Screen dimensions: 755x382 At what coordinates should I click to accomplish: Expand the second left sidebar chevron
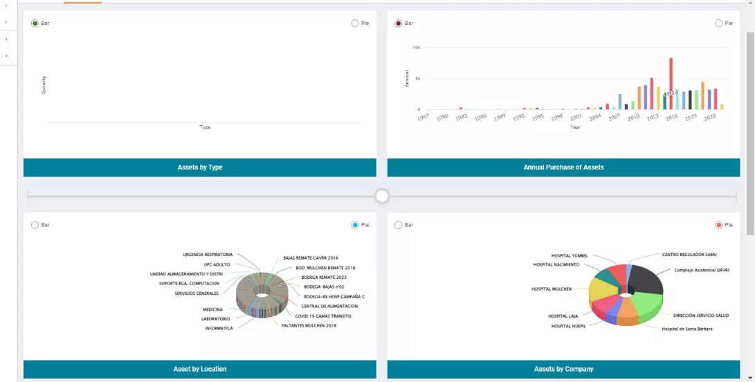6,22
